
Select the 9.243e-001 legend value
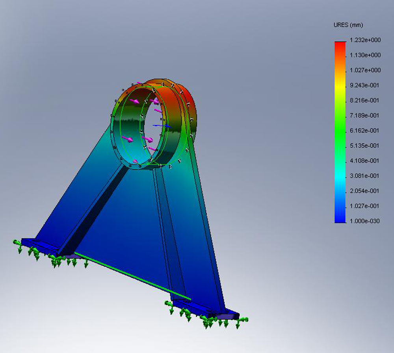coord(364,85)
